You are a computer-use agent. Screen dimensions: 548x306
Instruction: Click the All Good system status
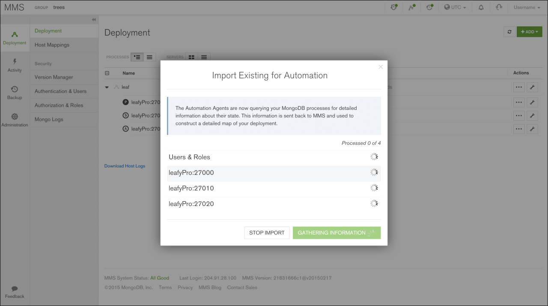tap(160, 278)
